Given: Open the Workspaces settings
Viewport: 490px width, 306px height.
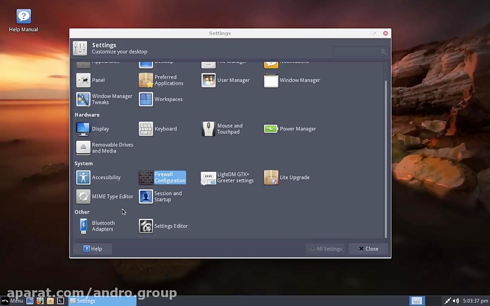Looking at the screenshot, I should (161, 99).
